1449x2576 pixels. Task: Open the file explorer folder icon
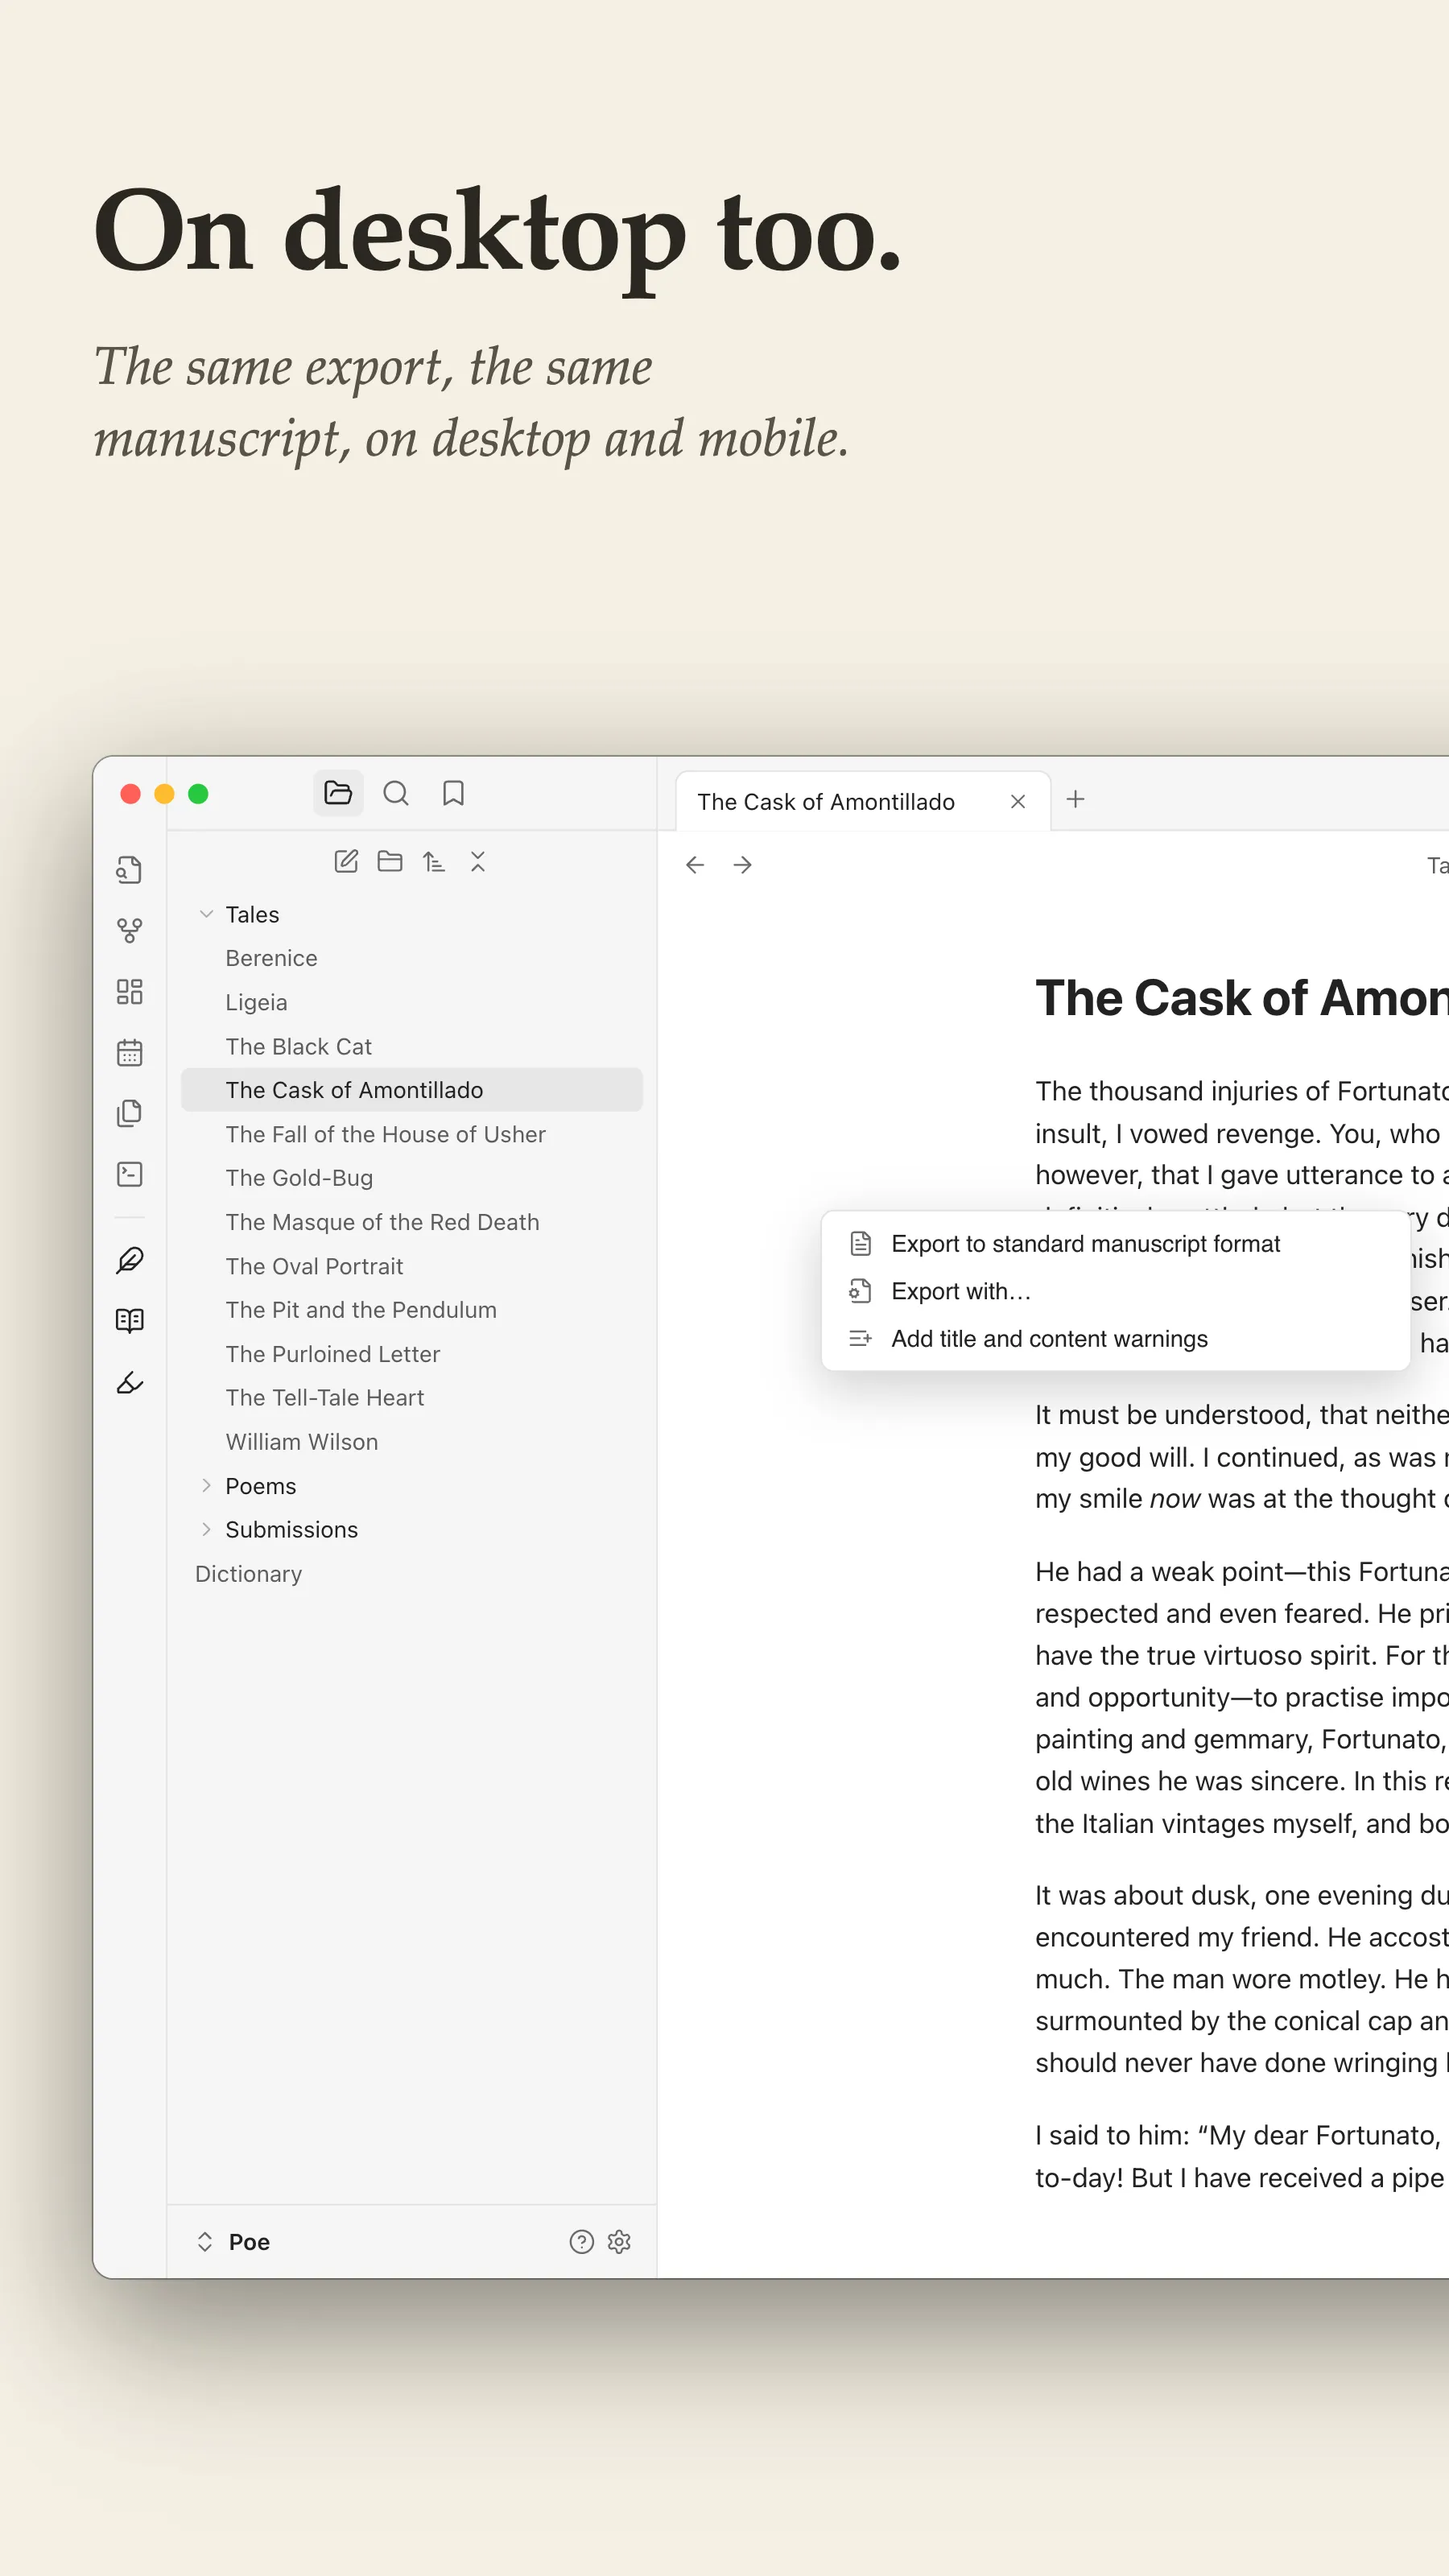coord(338,793)
